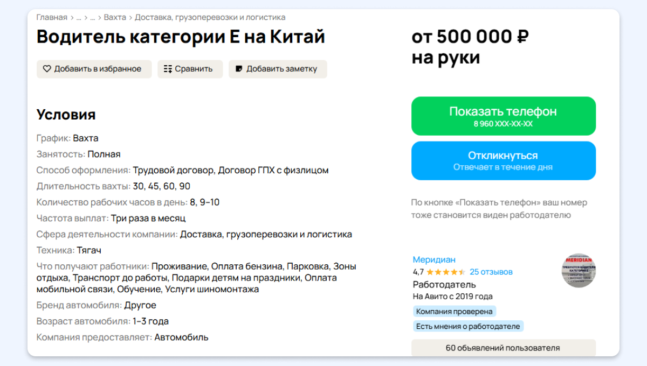Click the compare icon next to Сравнить
The height and width of the screenshot is (366, 647).
(x=168, y=69)
